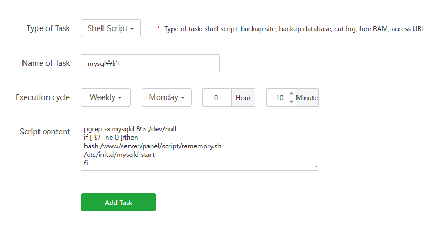Focus the Hour value field showing 0
Viewport: 430px width, 228px height.
click(x=217, y=97)
